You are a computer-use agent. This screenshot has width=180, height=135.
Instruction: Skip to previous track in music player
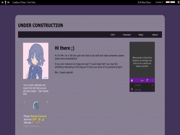click(2, 2)
